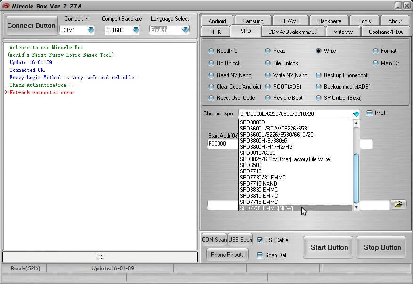Image resolution: width=413 pixels, height=284 pixels.
Task: Select the SPD tab
Action: tap(246, 31)
